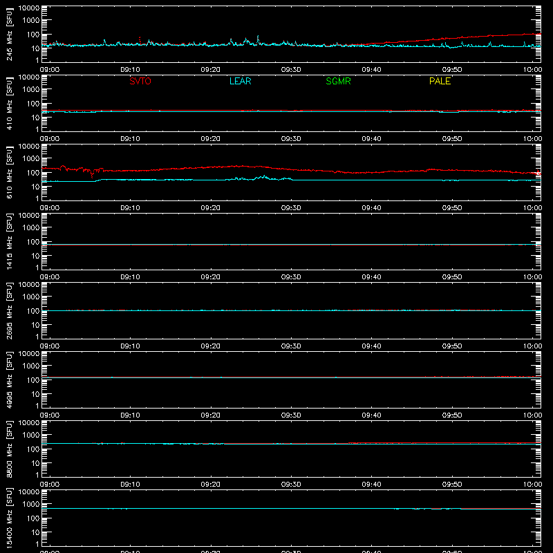Click 09:20 tick under the 8800 MHz panel
Image resolution: width=553 pixels, height=553 pixels.
point(211,485)
